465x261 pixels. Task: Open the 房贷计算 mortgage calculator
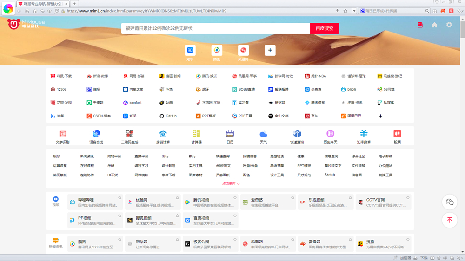[x=163, y=137]
